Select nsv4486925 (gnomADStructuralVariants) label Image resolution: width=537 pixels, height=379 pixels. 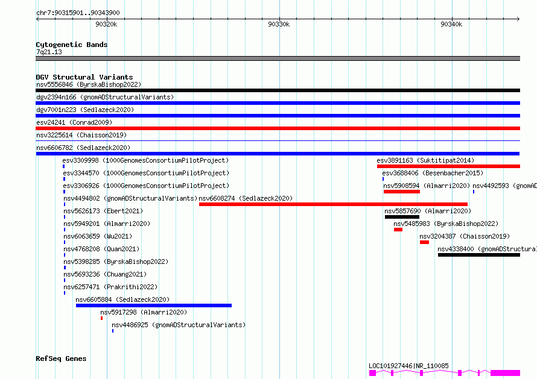pos(179,325)
